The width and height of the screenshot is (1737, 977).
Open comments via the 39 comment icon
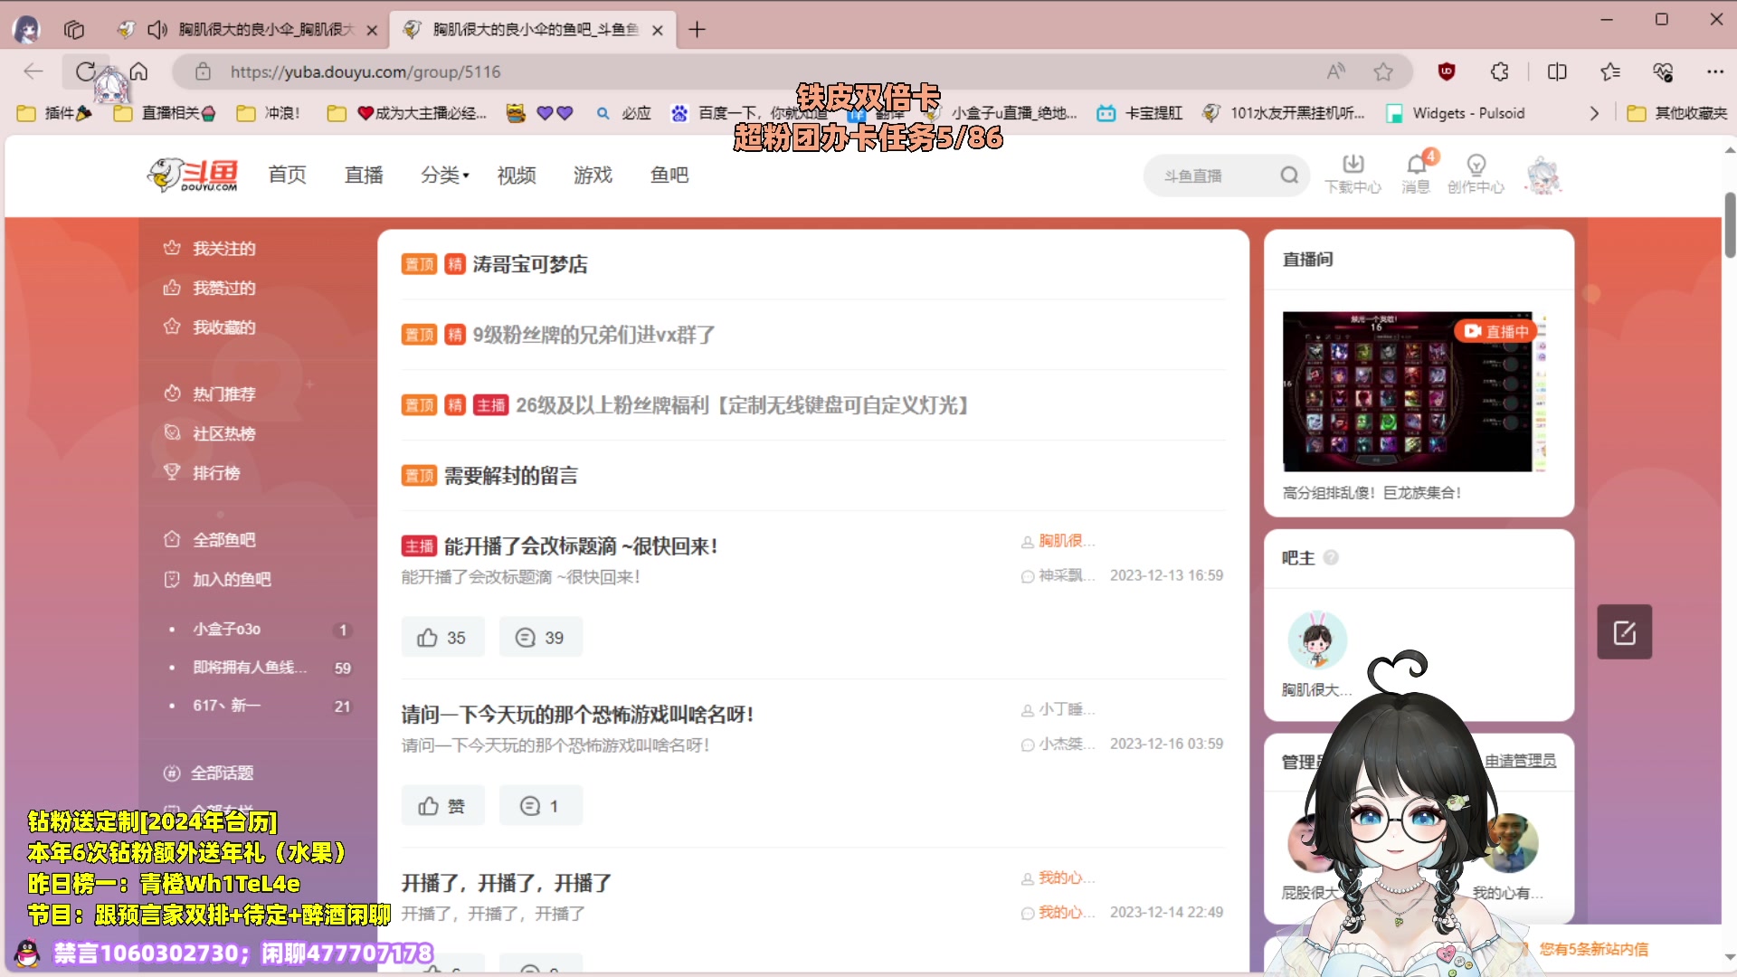pyautogui.click(x=540, y=636)
